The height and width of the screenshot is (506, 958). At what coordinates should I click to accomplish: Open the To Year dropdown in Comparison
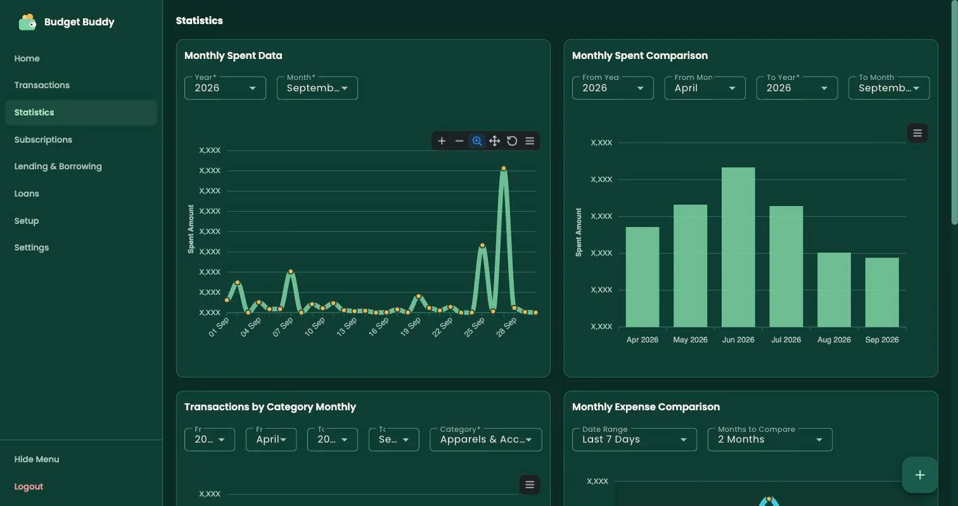797,88
